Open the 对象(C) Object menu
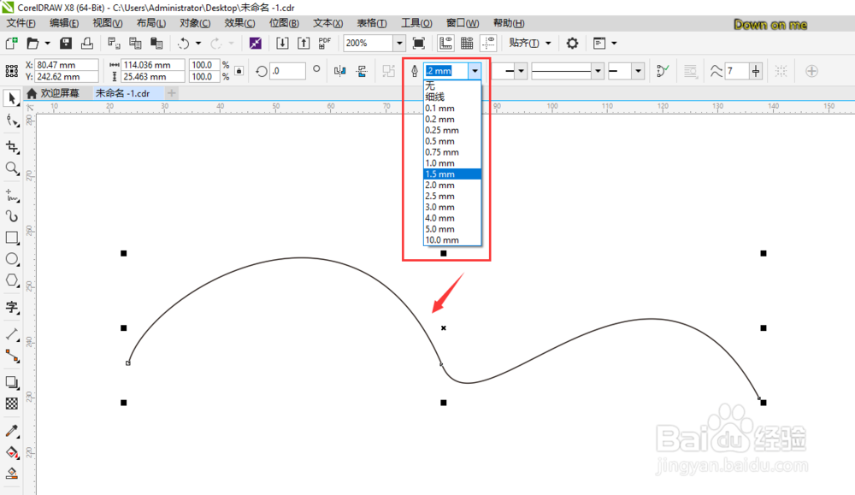 [195, 23]
